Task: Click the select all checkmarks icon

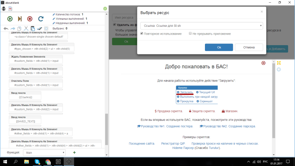Action: coord(39,28)
